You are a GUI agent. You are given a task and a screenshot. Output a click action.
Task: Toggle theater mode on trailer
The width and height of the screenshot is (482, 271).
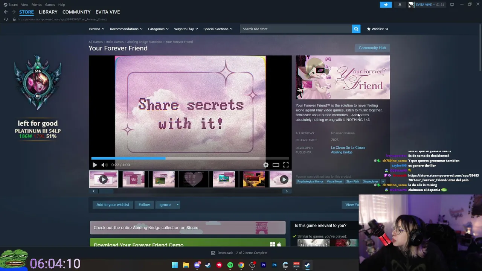276,165
